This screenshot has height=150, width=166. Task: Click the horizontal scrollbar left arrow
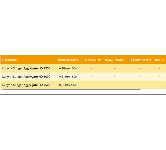[x=1, y=90]
